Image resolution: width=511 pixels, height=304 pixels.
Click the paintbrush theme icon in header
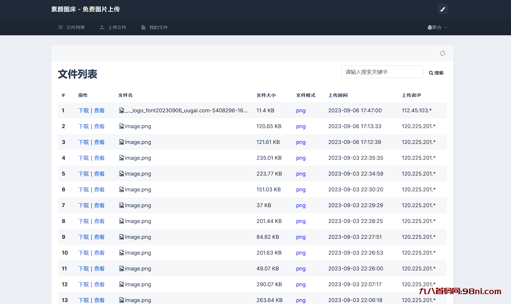[442, 9]
